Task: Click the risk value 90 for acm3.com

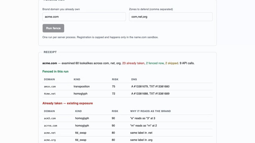Action: tap(113, 118)
